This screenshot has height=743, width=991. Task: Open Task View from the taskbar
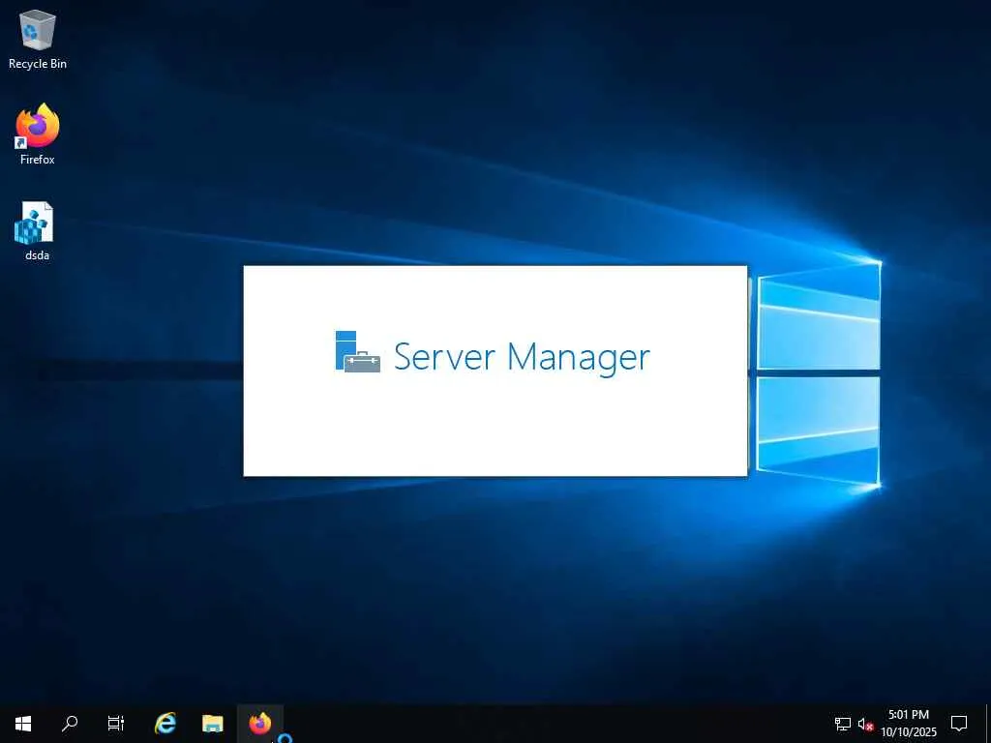(x=116, y=724)
